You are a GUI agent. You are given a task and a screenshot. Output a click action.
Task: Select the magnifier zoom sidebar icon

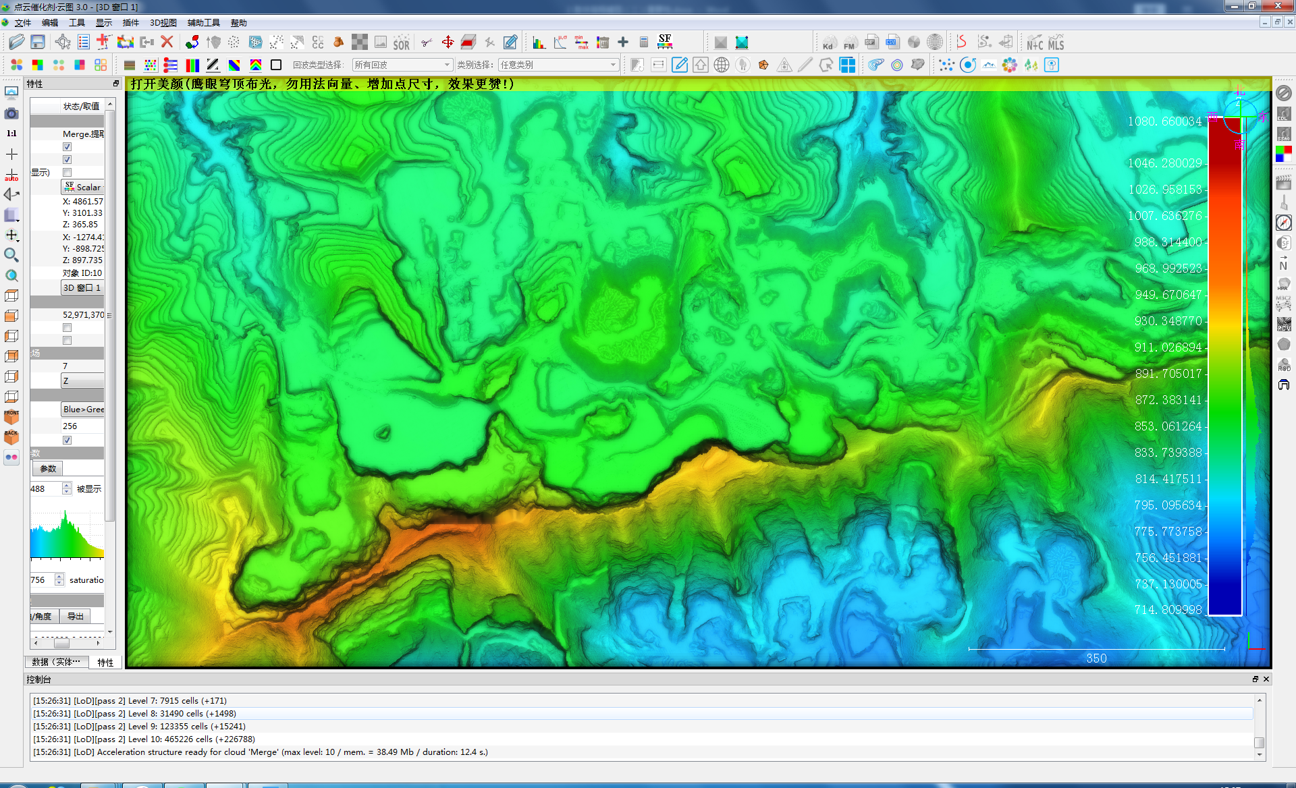click(x=11, y=255)
